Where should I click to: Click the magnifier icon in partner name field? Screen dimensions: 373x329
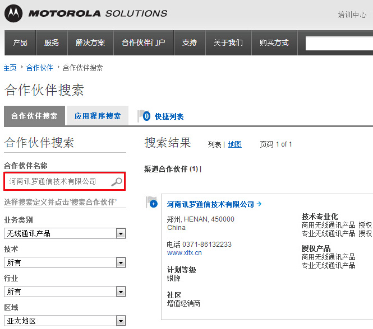(117, 182)
